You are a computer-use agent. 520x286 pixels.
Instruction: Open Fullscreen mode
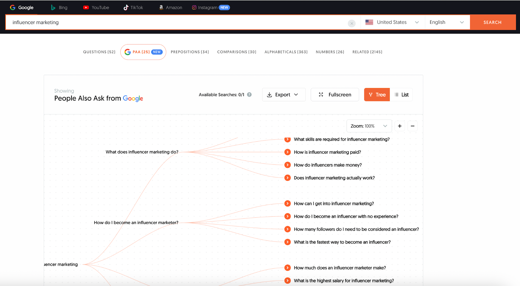(x=335, y=95)
